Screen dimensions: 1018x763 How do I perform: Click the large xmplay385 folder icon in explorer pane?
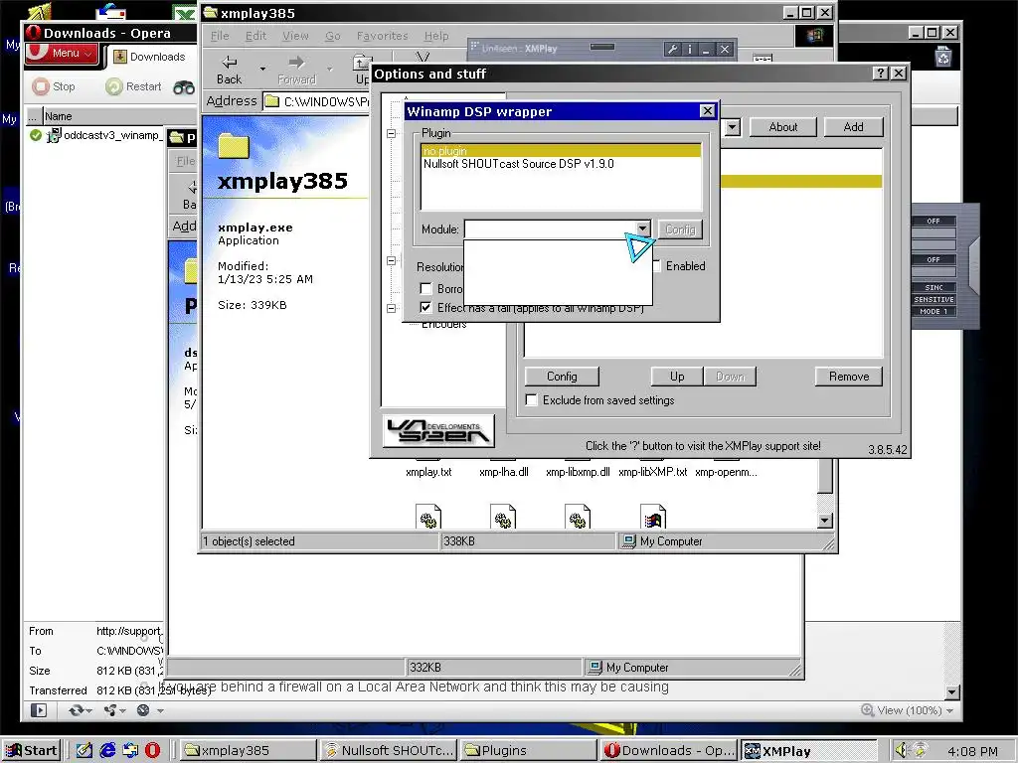[234, 147]
